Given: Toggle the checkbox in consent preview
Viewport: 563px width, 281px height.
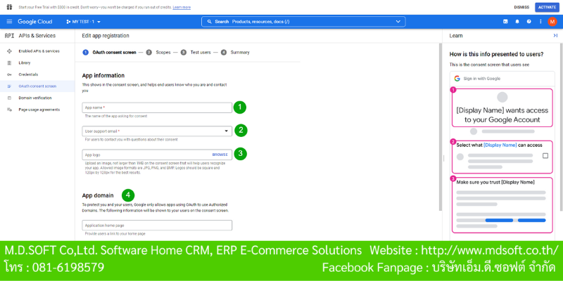Looking at the screenshot, I should [545, 156].
